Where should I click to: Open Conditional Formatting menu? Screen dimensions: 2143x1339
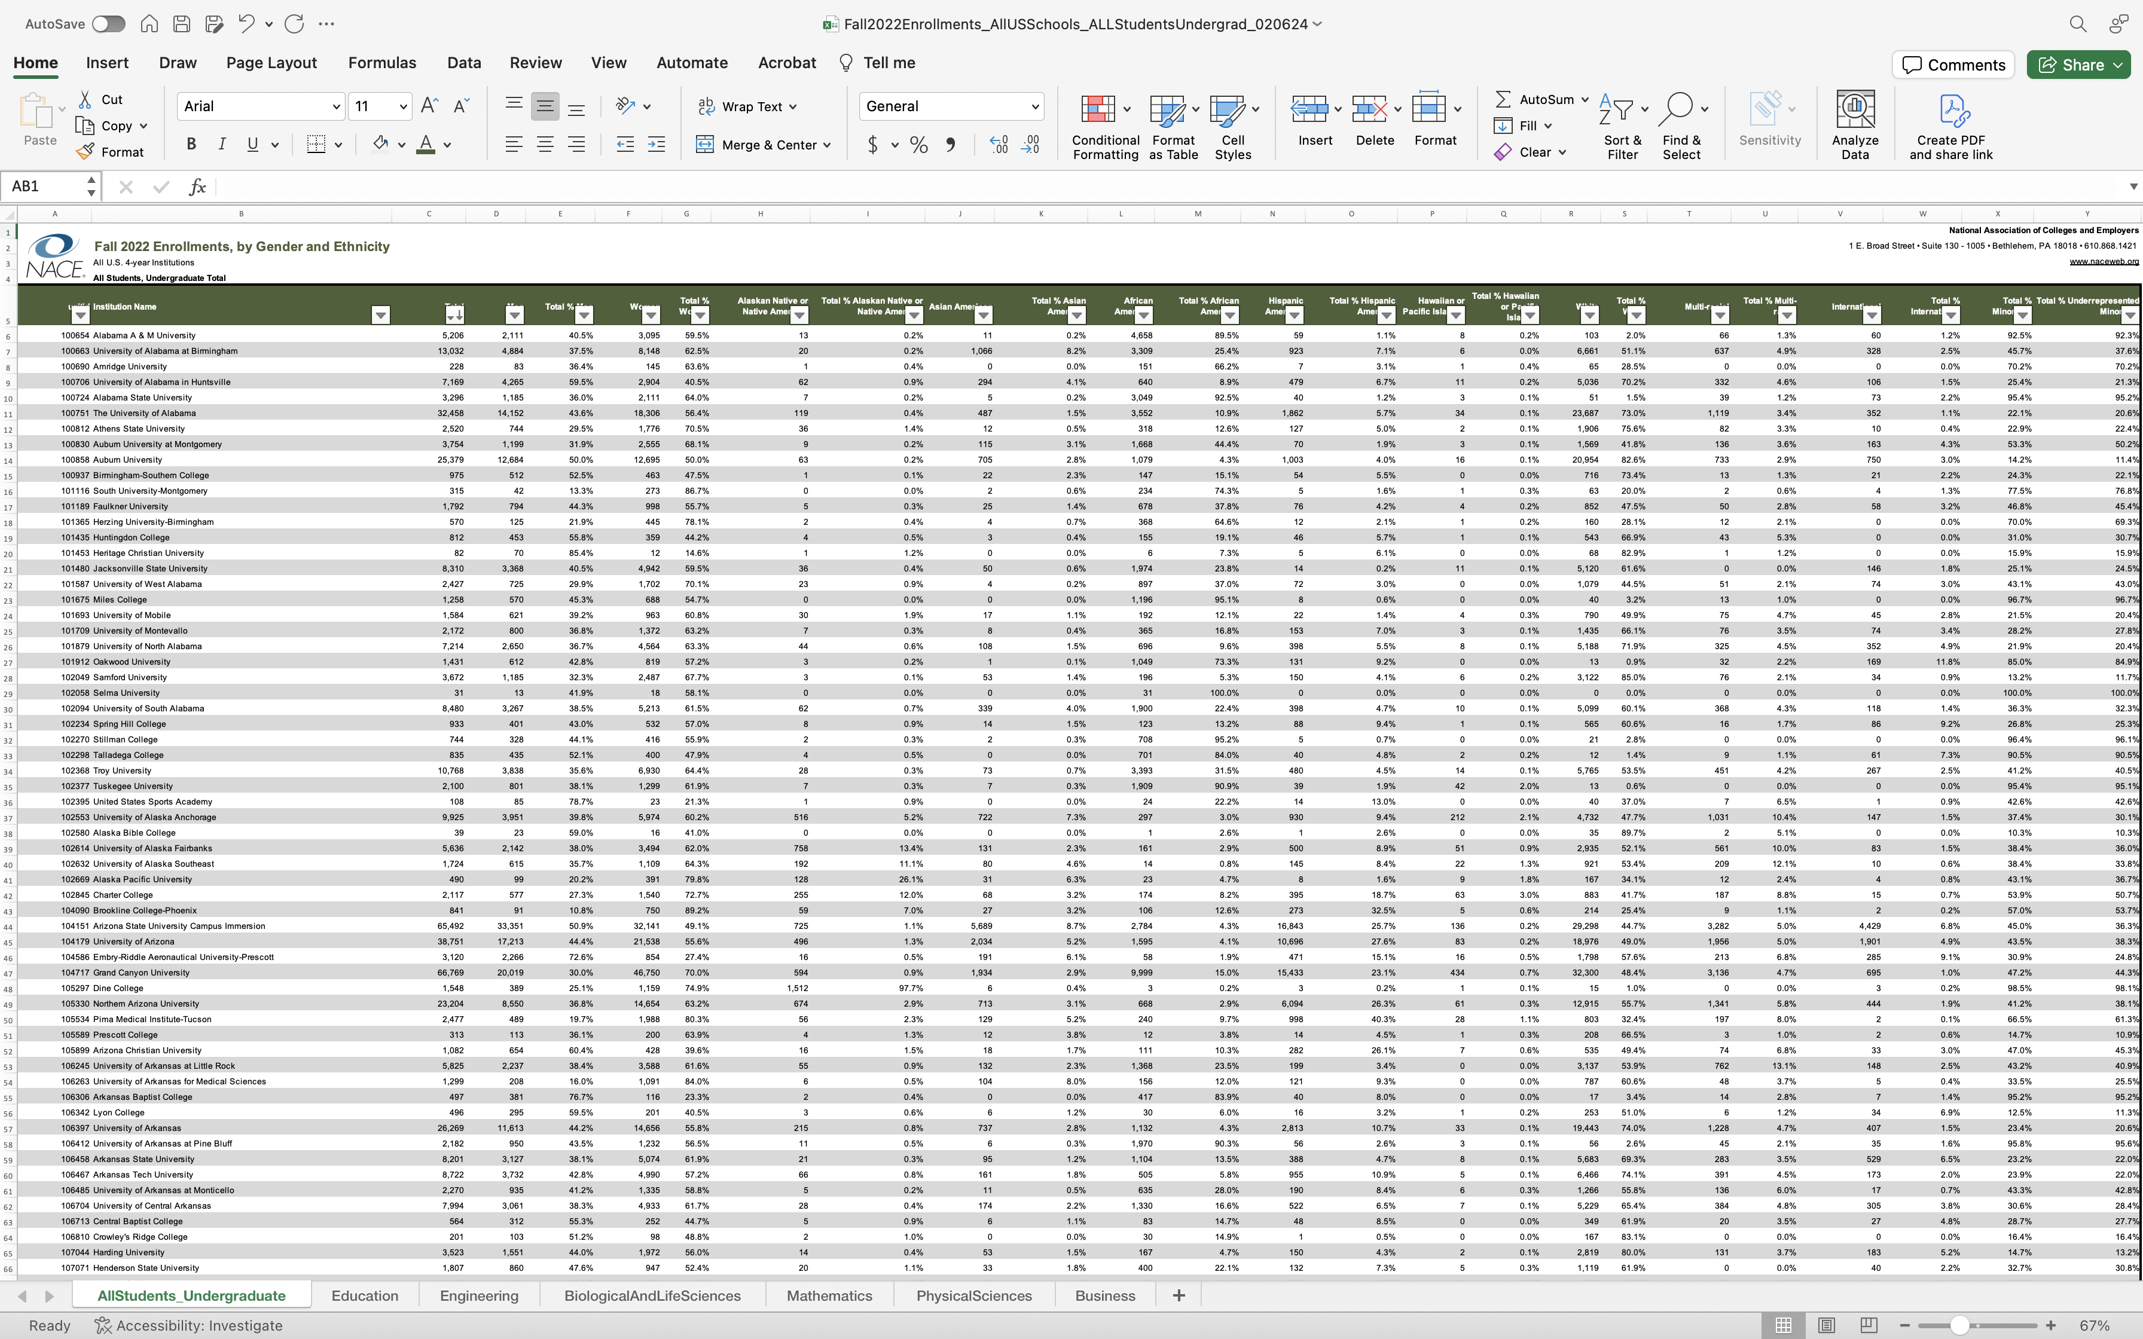click(x=1105, y=127)
